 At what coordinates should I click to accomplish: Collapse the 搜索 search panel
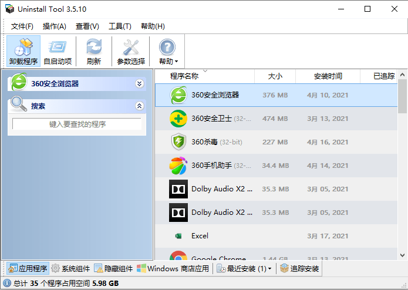pos(139,106)
